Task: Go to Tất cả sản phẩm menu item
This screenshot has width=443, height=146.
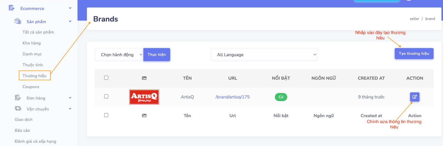Action: pyautogui.click(x=38, y=32)
